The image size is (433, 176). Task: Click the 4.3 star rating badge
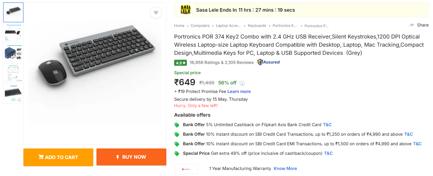181,63
